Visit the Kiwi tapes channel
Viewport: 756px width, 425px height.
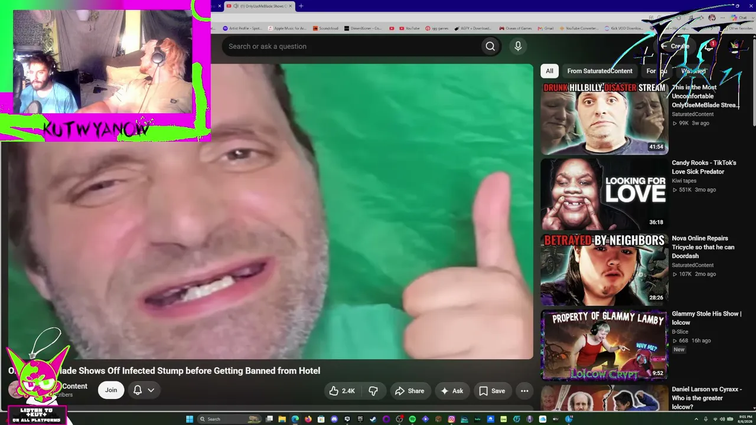[684, 181]
